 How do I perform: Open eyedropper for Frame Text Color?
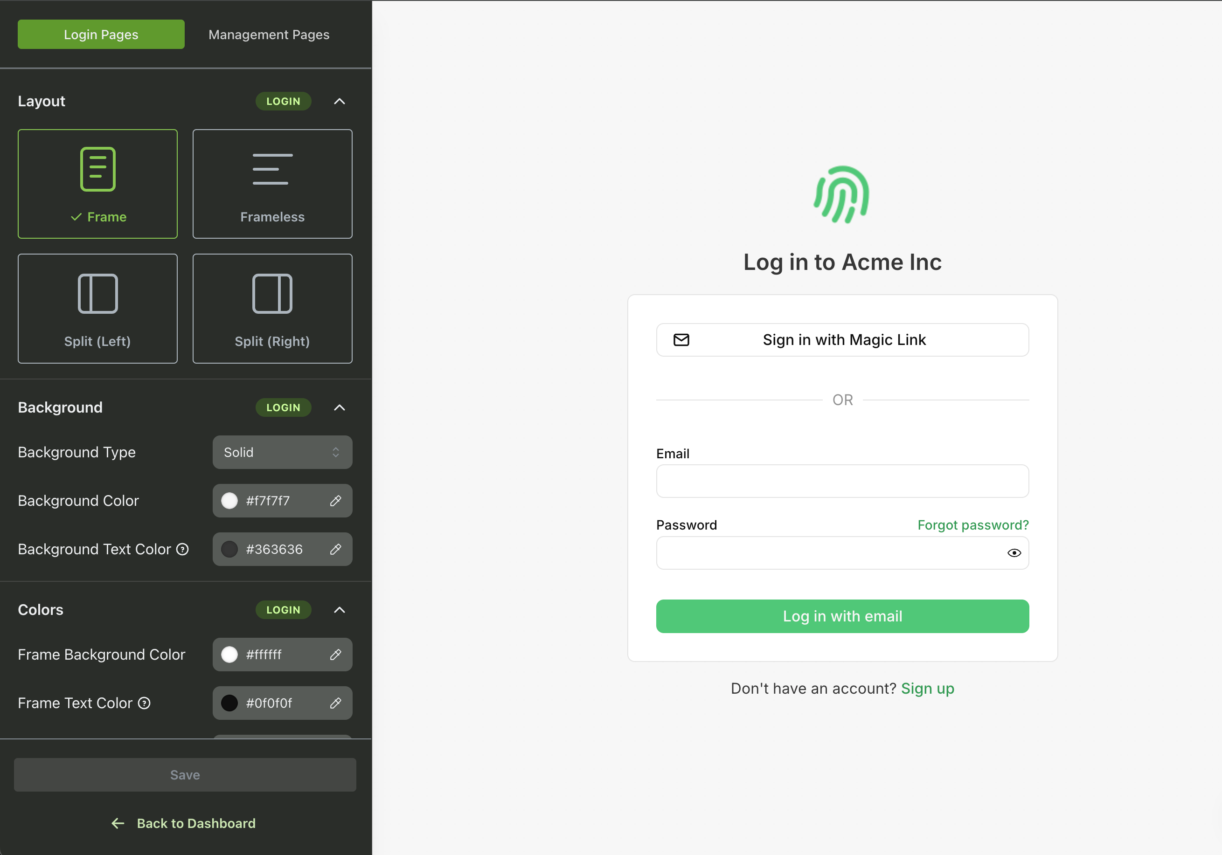click(335, 703)
